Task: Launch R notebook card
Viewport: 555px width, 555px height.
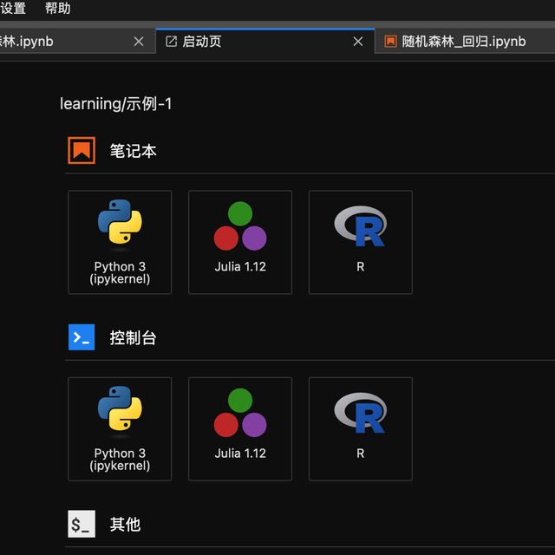Action: pyautogui.click(x=361, y=242)
